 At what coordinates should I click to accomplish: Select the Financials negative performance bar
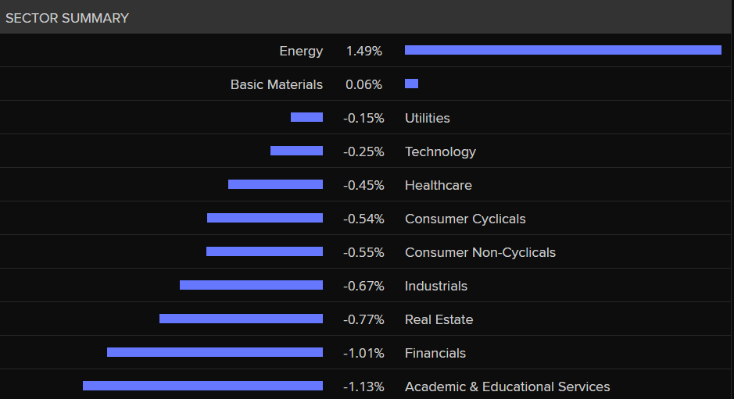click(x=215, y=352)
